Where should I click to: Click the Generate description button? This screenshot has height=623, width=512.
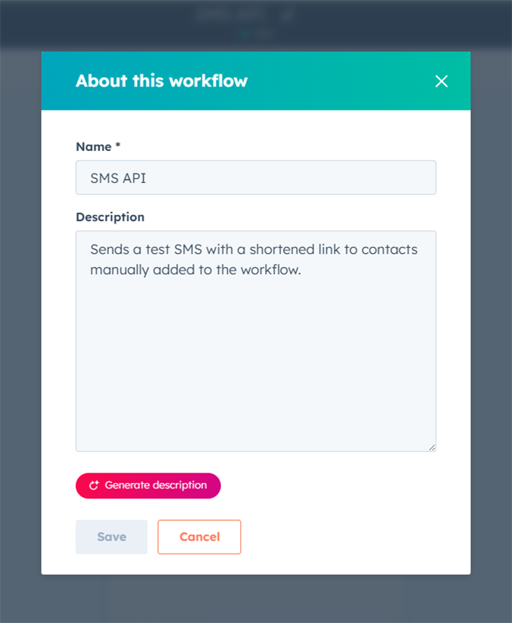click(148, 485)
